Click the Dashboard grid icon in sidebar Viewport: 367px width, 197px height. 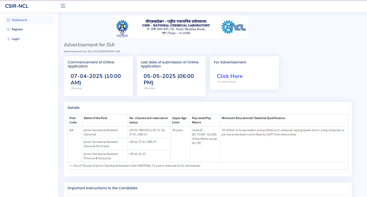(x=8, y=20)
